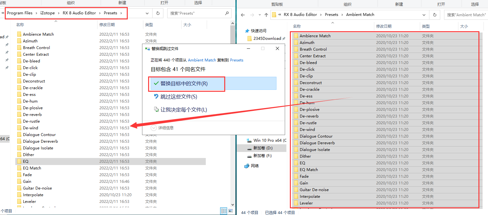Select the D: drive in navigation pane
Image resolution: width=488 pixels, height=215 pixels.
point(262,148)
